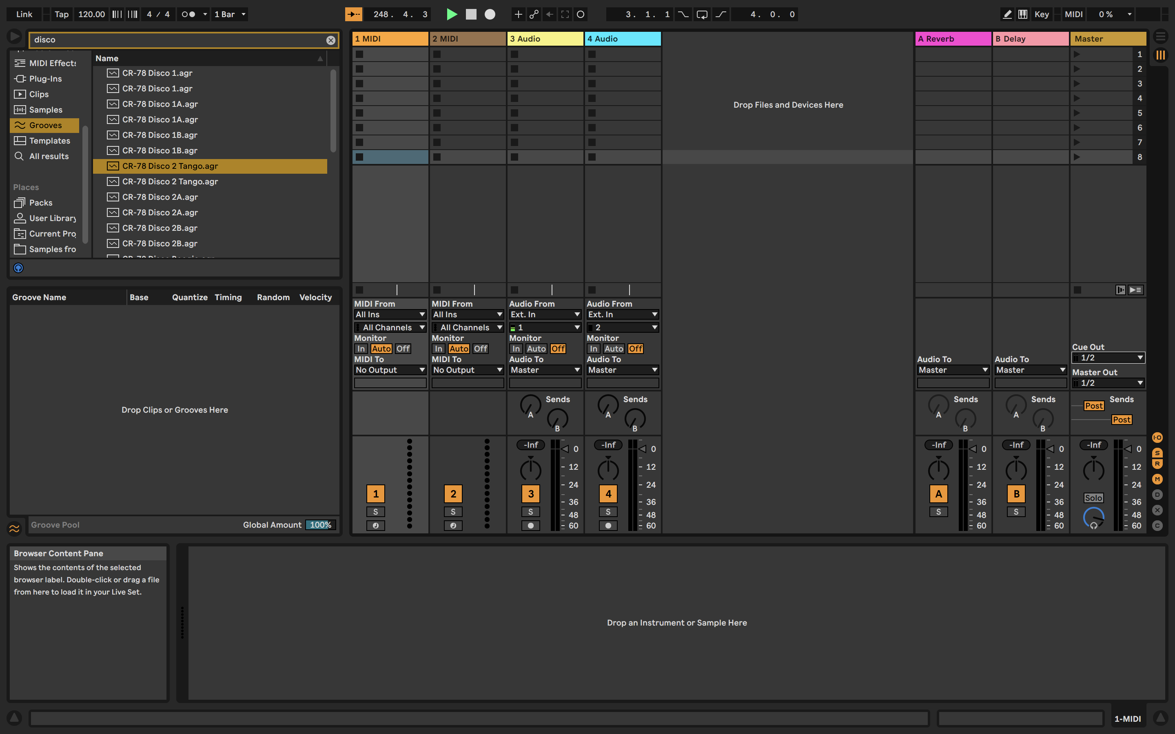
Task: Toggle the Info View triangle icon
Action: click(14, 718)
